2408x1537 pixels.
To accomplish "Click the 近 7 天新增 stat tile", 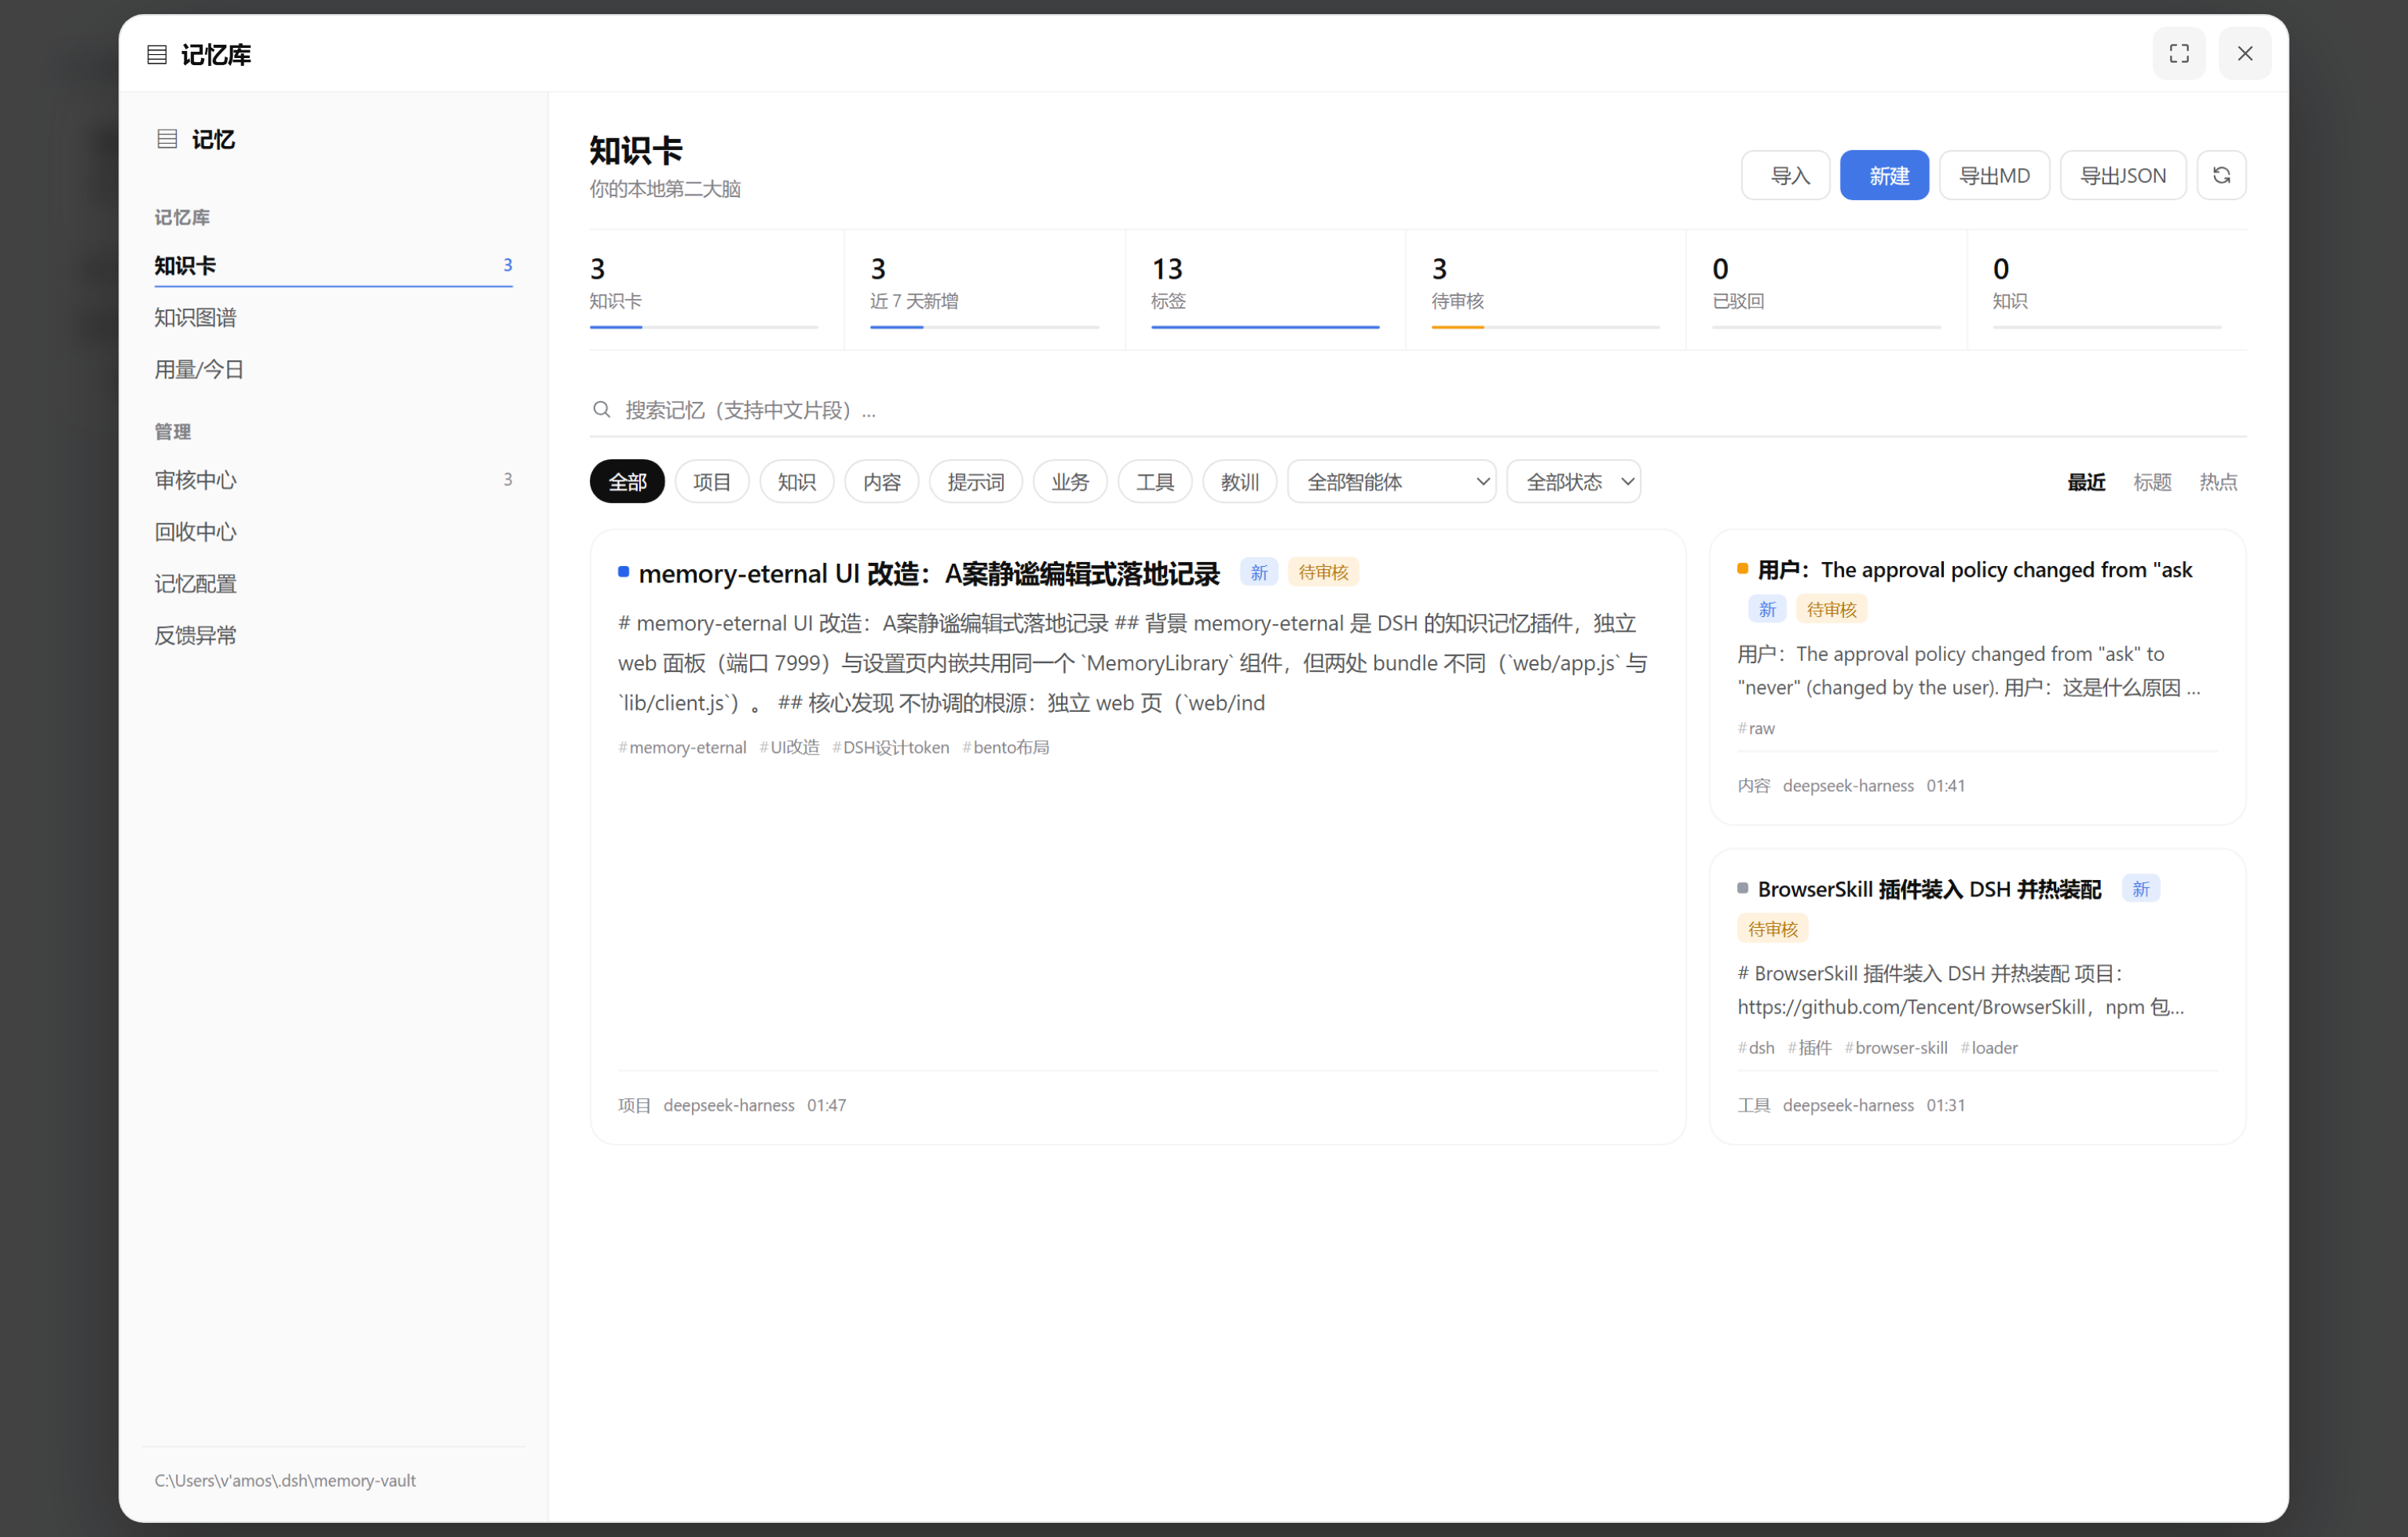I will tap(984, 290).
